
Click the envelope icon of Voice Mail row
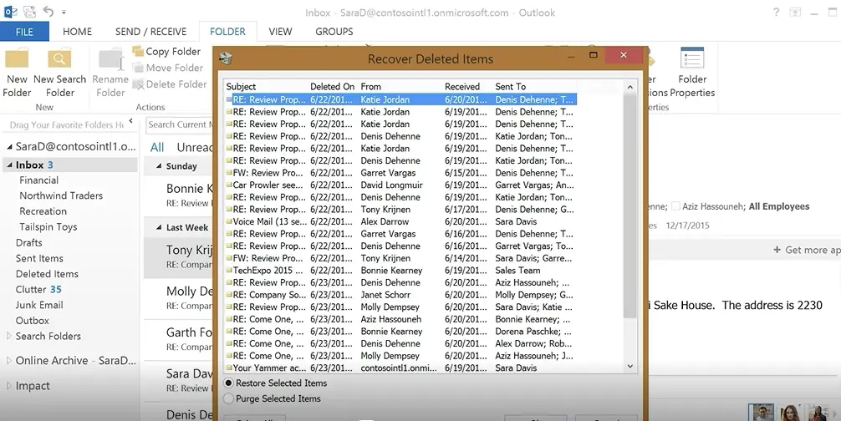click(229, 221)
